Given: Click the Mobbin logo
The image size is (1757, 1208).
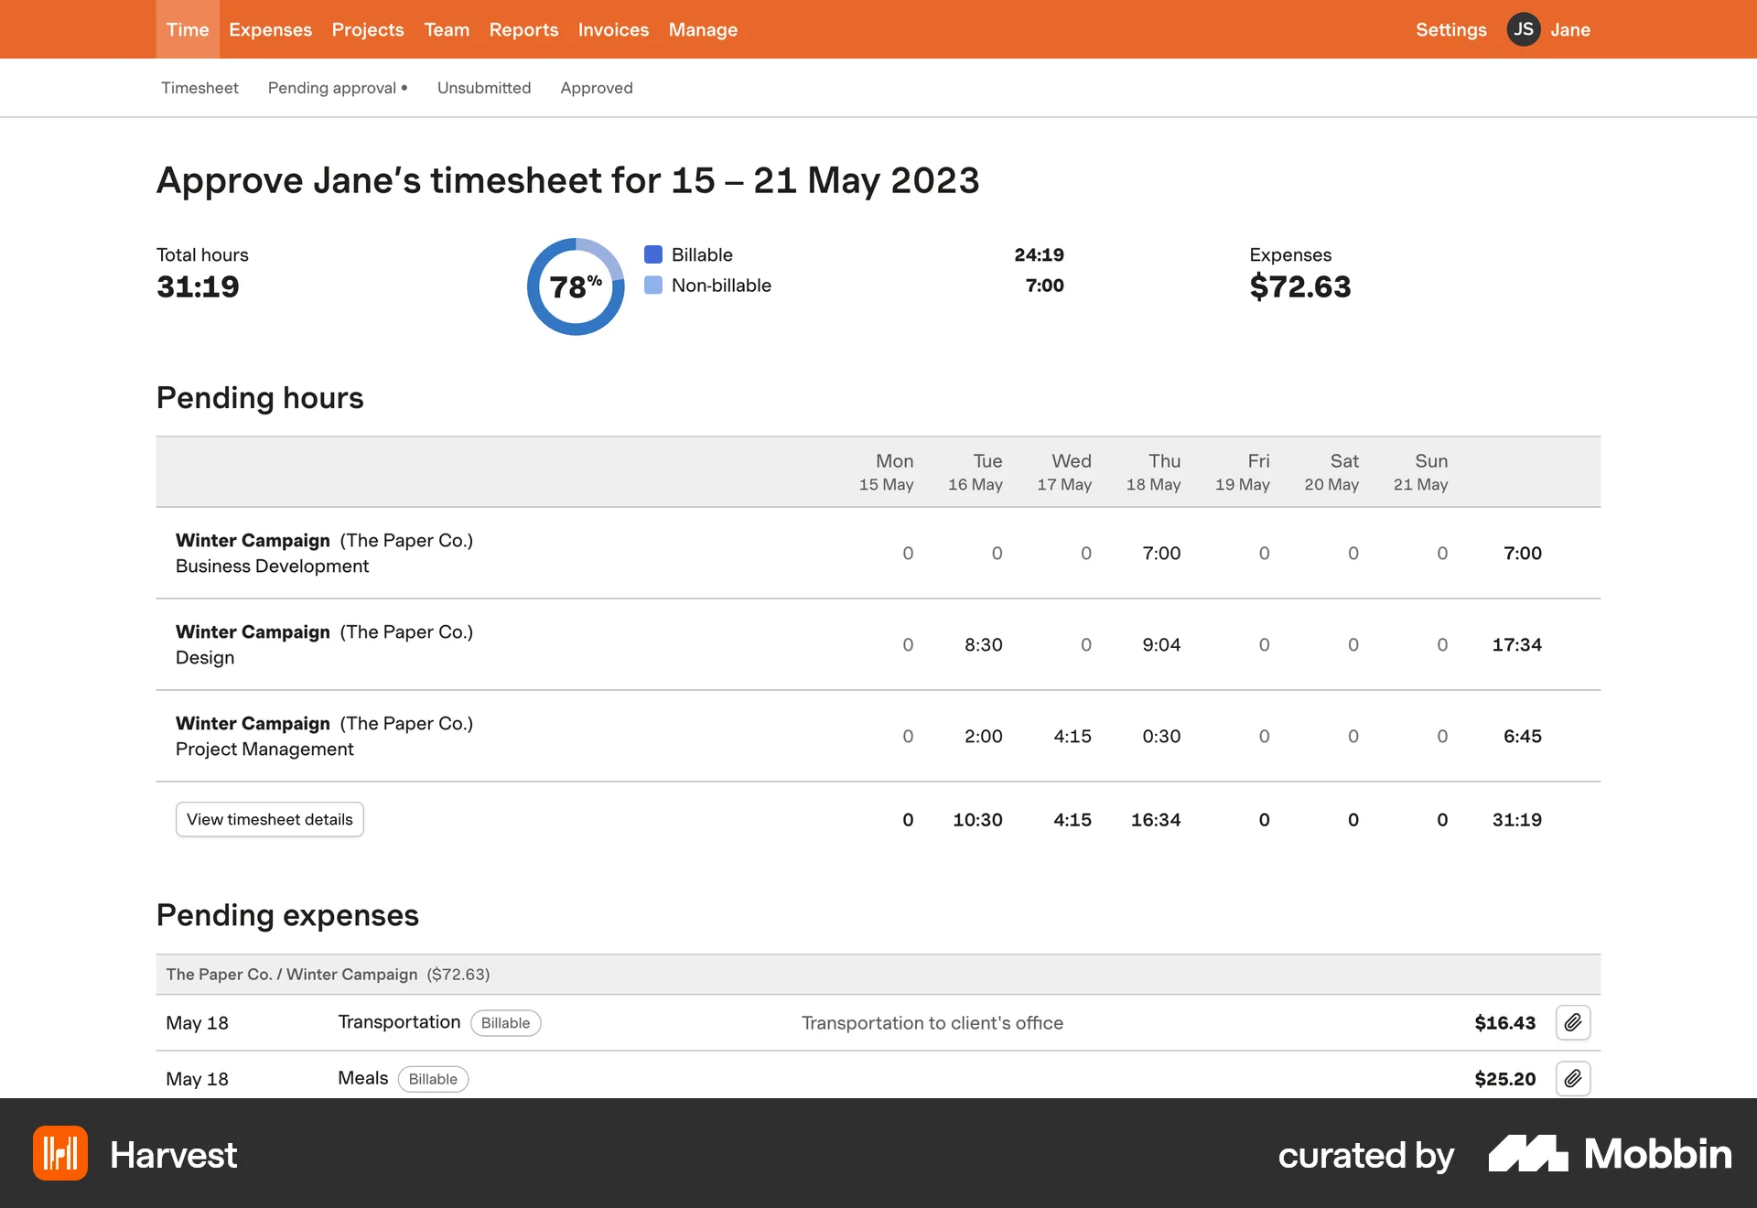Looking at the screenshot, I should [x=1610, y=1154].
